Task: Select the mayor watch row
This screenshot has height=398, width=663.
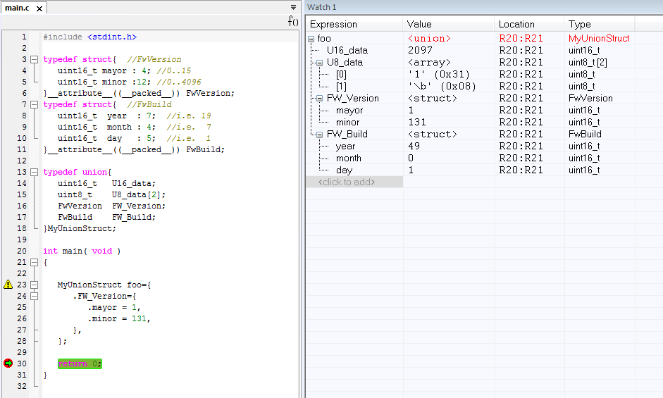Action: (484, 111)
